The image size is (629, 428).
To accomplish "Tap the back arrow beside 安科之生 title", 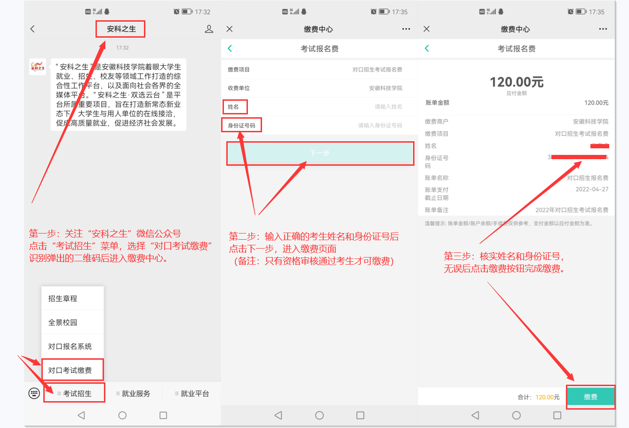I will point(32,29).
